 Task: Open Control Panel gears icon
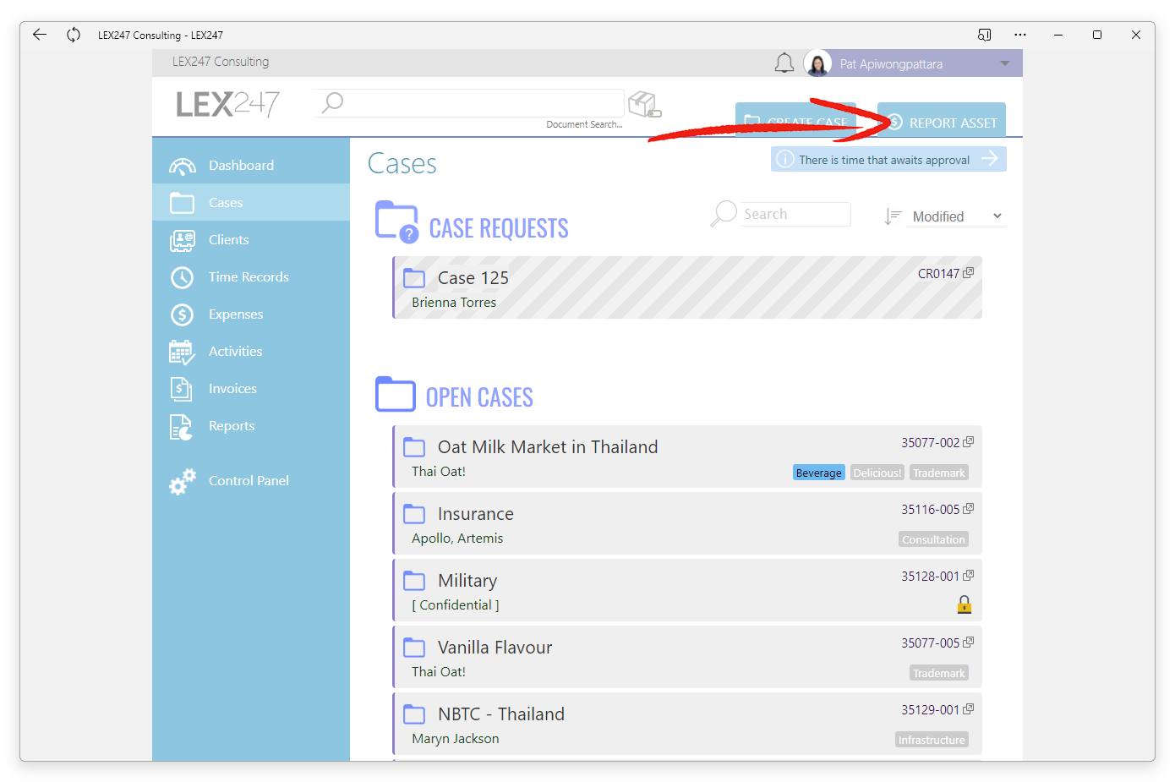[182, 481]
